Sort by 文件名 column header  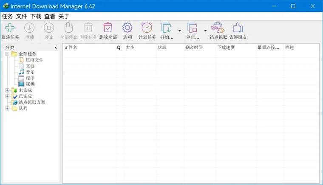point(89,48)
